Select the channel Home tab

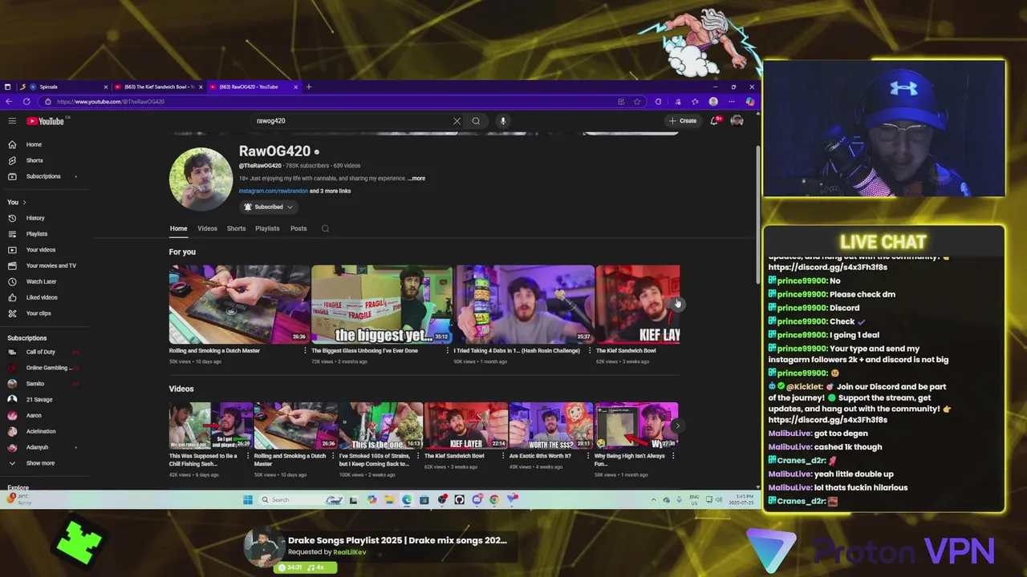pos(178,228)
